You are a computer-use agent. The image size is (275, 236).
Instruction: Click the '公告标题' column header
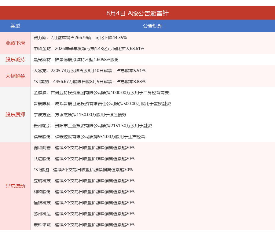point(153,26)
